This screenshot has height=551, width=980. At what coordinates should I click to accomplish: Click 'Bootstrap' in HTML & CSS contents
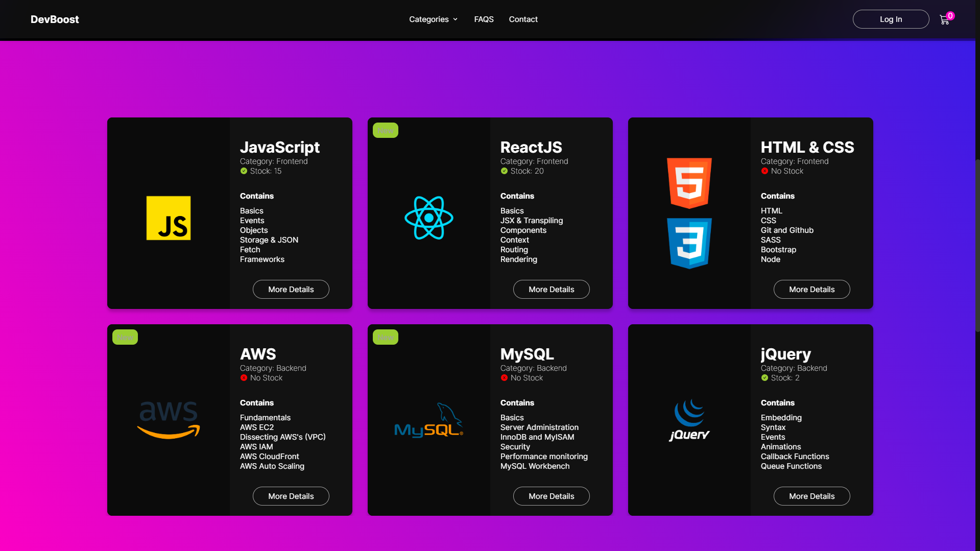[x=778, y=250]
